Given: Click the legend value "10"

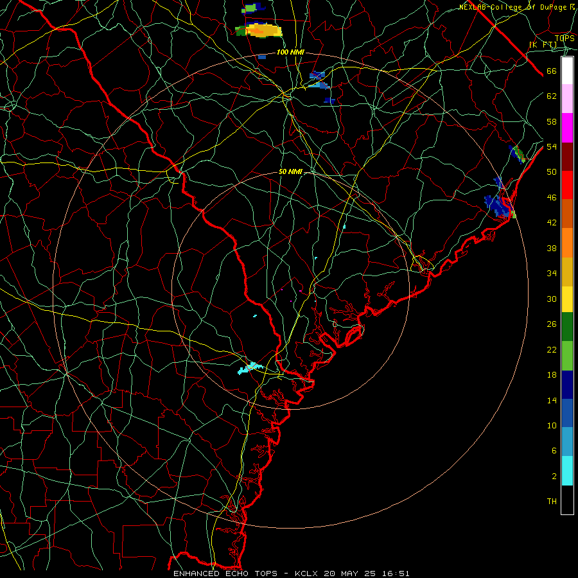Looking at the screenshot, I should point(552,425).
